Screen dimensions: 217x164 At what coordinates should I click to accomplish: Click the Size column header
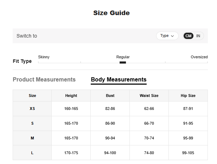pos(32,96)
